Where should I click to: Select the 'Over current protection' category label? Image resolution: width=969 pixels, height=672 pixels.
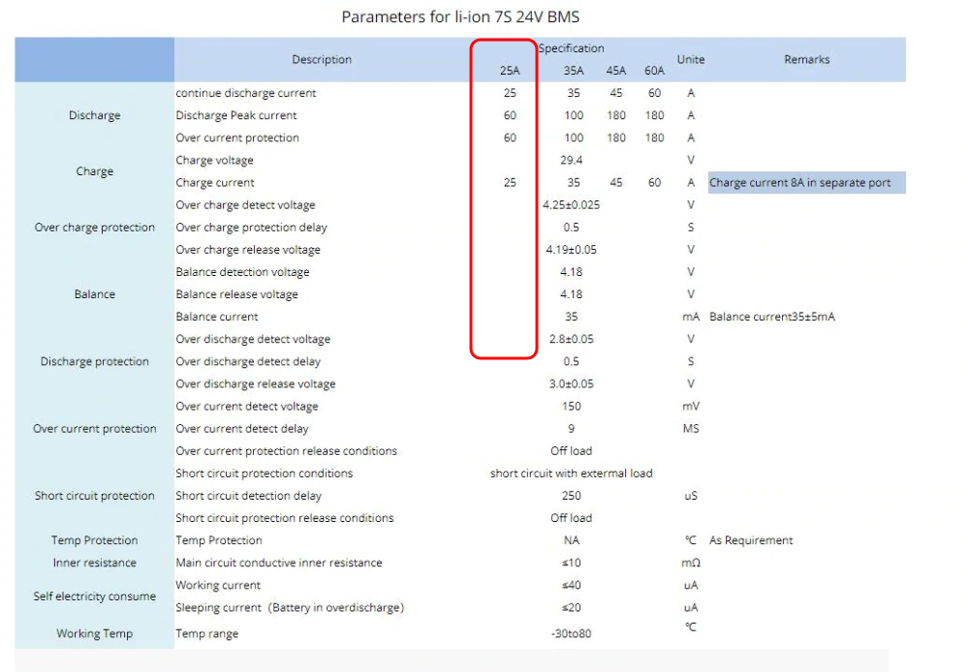(95, 429)
